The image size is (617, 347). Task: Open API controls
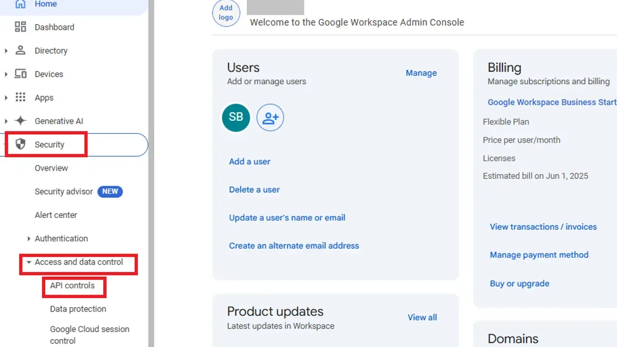[x=72, y=285]
